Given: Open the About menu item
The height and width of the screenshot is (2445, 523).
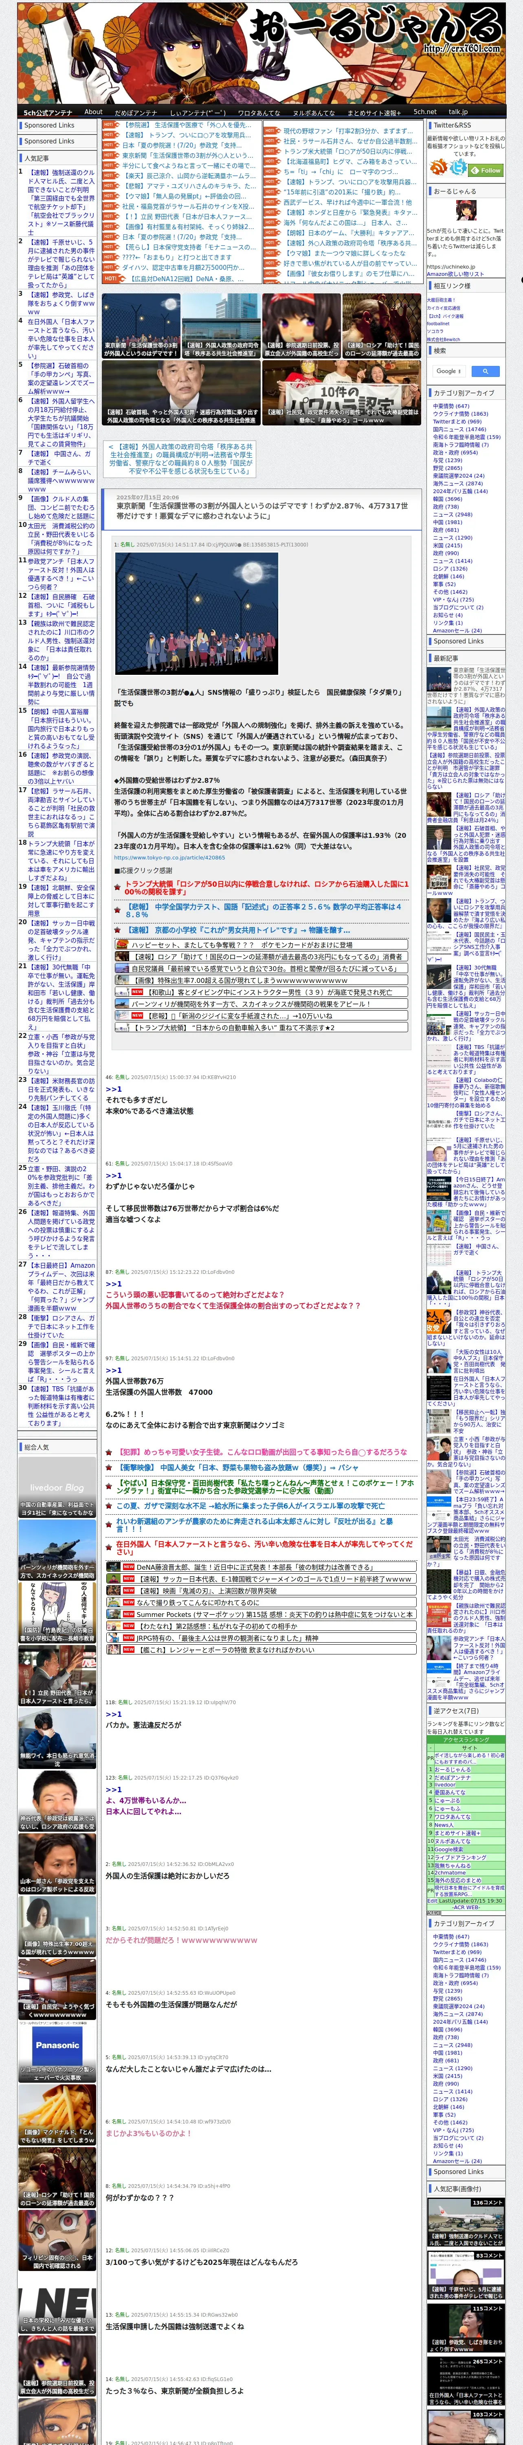Looking at the screenshot, I should tap(93, 112).
